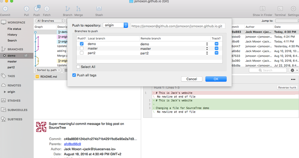The height and width of the screenshot is (158, 299).
Task: Click the Remotes cloud icon
Action: pos(4,85)
